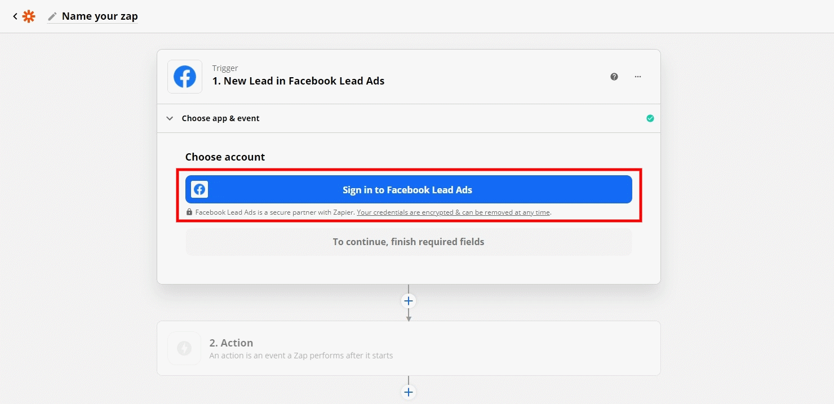
Task: Click Facebook logo on sign-in button
Action: pos(199,189)
